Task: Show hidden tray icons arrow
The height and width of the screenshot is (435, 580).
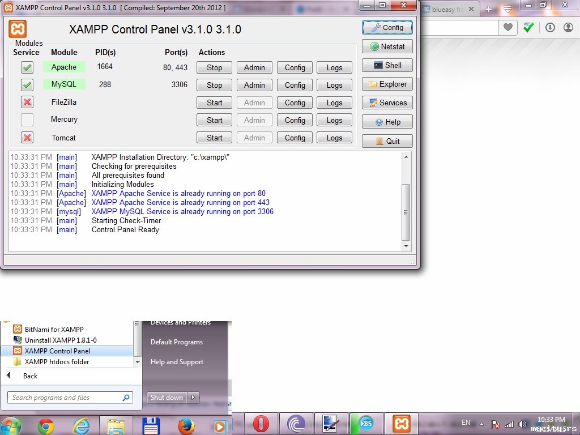Action: click(x=481, y=424)
